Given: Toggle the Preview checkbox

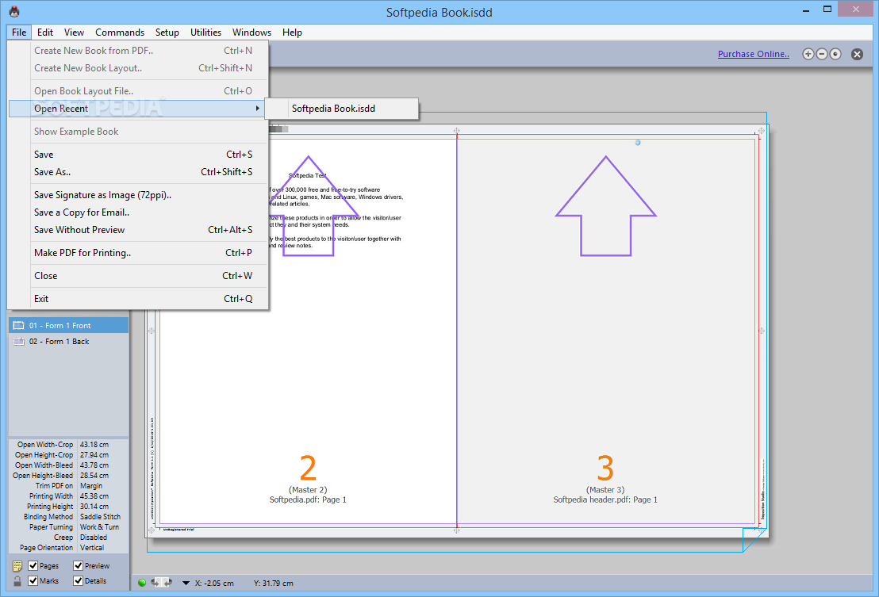Looking at the screenshot, I should (x=79, y=565).
